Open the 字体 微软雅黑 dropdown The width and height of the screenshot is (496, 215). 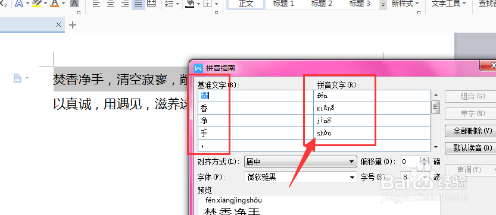[x=301, y=178]
